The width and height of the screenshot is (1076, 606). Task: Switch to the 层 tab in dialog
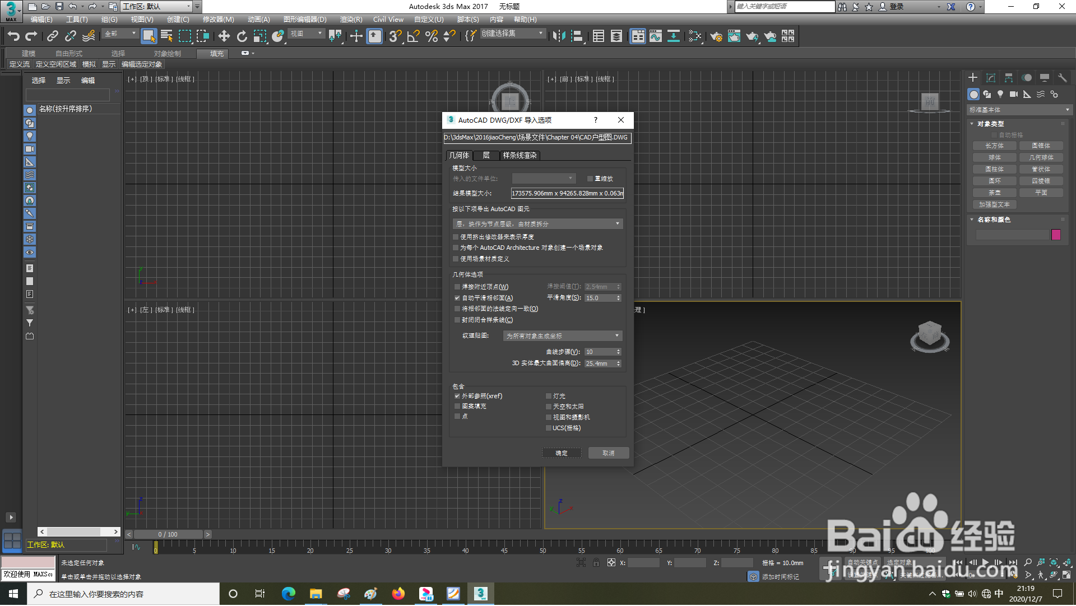pyautogui.click(x=486, y=155)
